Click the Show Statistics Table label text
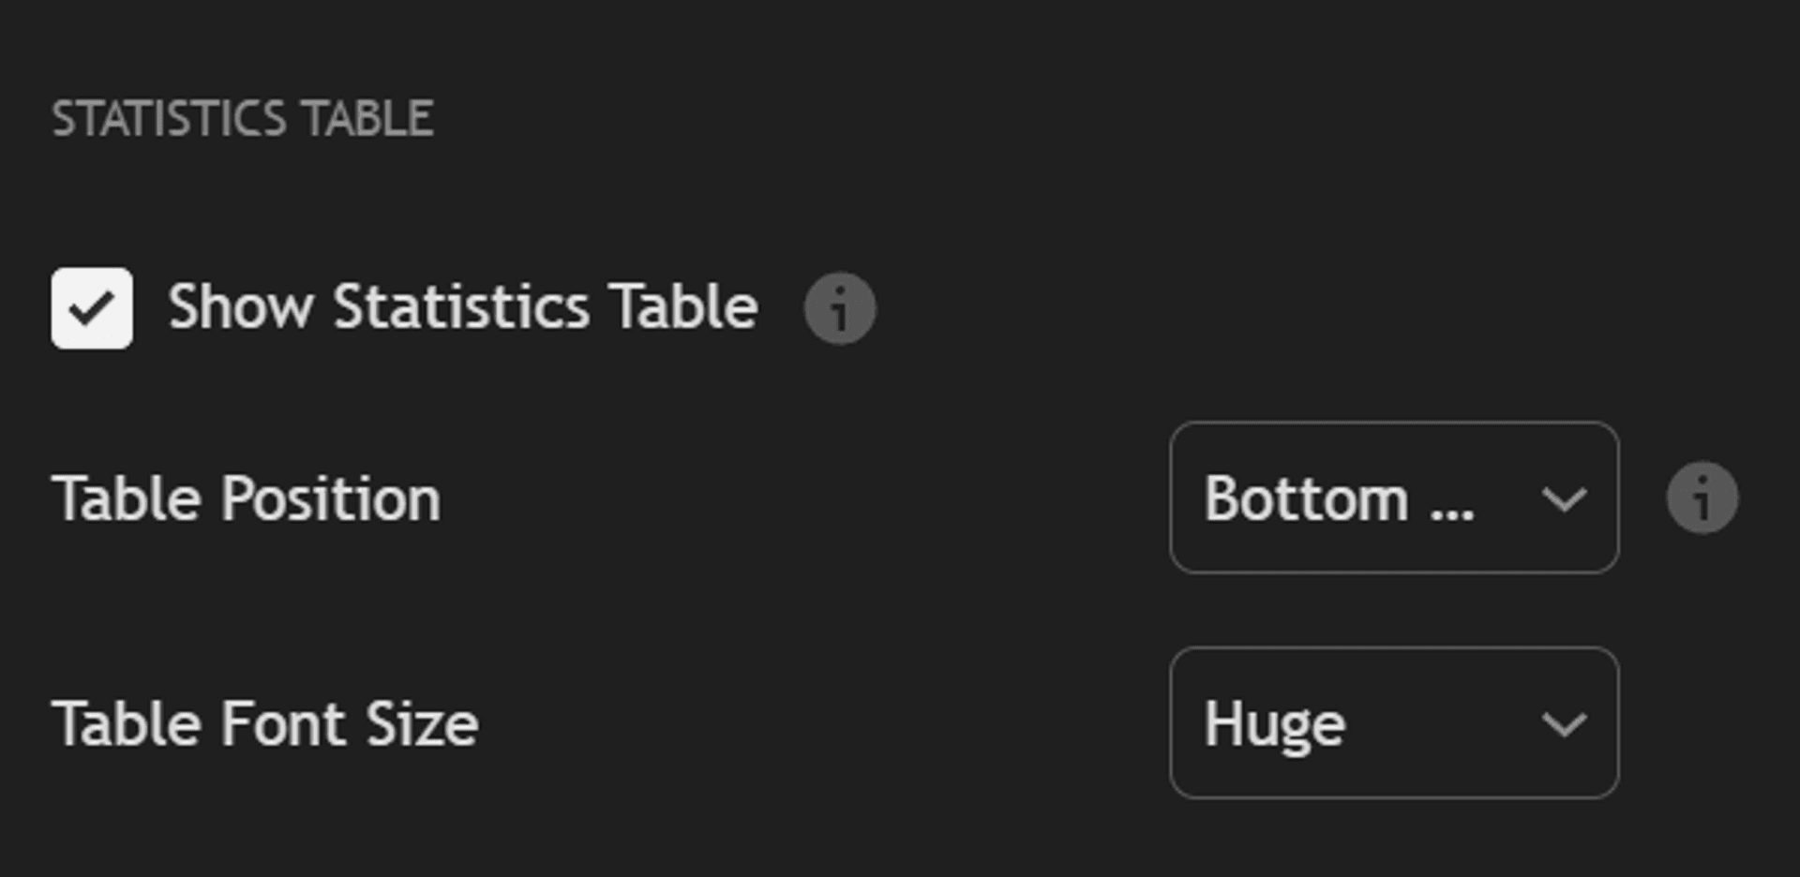1800x877 pixels. (x=462, y=307)
